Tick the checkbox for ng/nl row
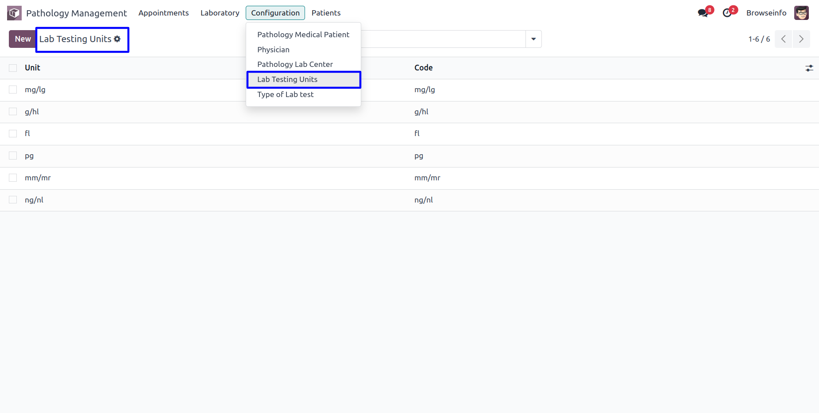819x413 pixels. click(13, 200)
